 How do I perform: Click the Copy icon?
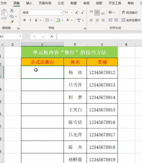[x=12, y=16]
